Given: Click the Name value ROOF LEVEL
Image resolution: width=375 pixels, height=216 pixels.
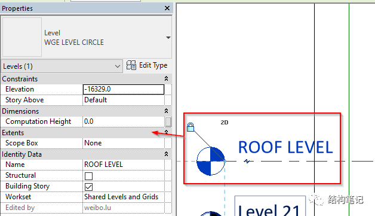Looking at the screenshot, I should tap(124, 165).
